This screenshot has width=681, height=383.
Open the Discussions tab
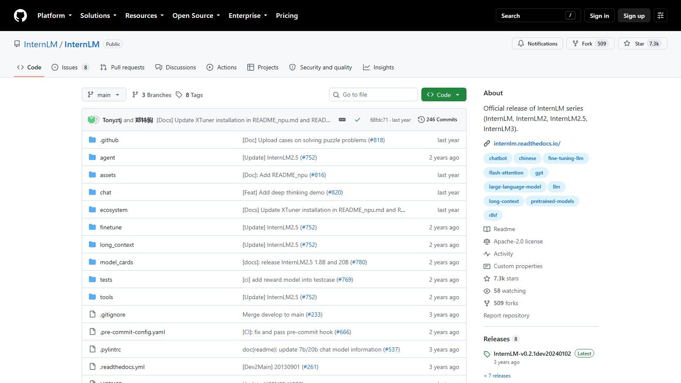click(x=176, y=67)
